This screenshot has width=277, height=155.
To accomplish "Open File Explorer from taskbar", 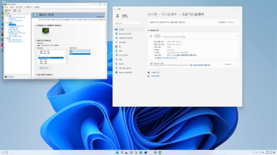I will point(136,152).
